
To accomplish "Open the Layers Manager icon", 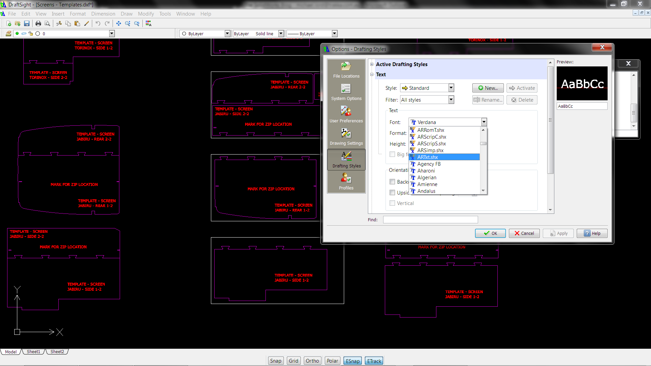I will 8,34.
